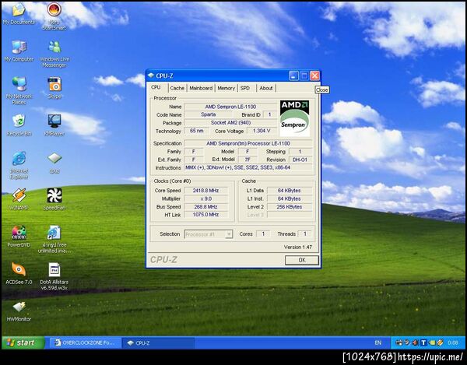
Task: Click the core speed value 2418.8 MHz
Action: point(205,191)
